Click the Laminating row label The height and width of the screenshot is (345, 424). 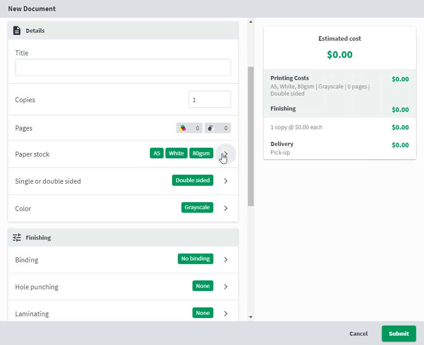click(x=32, y=314)
